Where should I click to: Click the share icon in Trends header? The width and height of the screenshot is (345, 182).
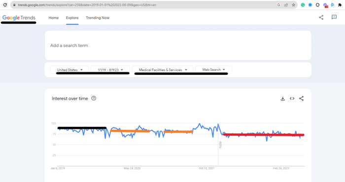coord(321,17)
